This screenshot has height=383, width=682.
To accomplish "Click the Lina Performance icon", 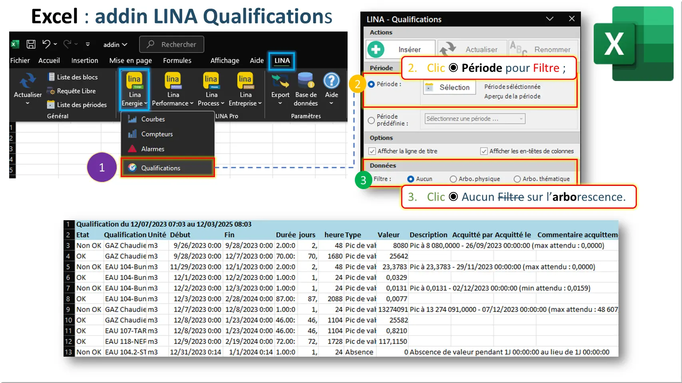I will (173, 80).
